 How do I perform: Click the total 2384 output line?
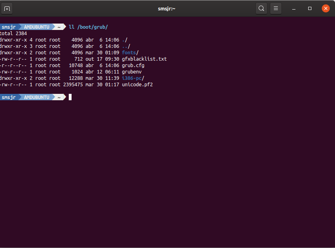(13, 34)
